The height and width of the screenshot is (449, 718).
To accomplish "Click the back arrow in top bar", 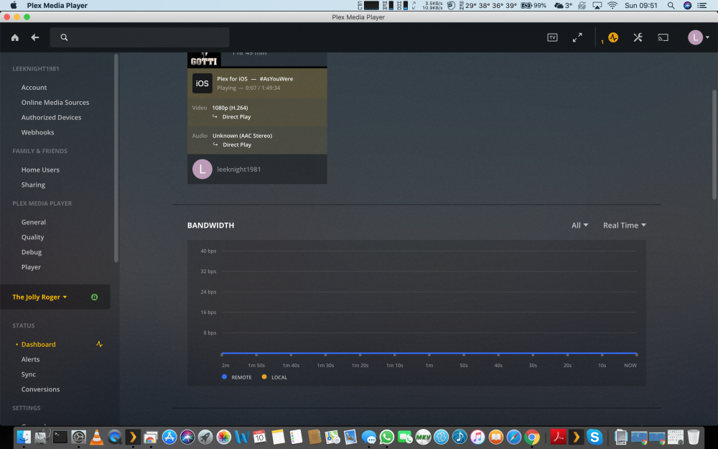I will (34, 37).
